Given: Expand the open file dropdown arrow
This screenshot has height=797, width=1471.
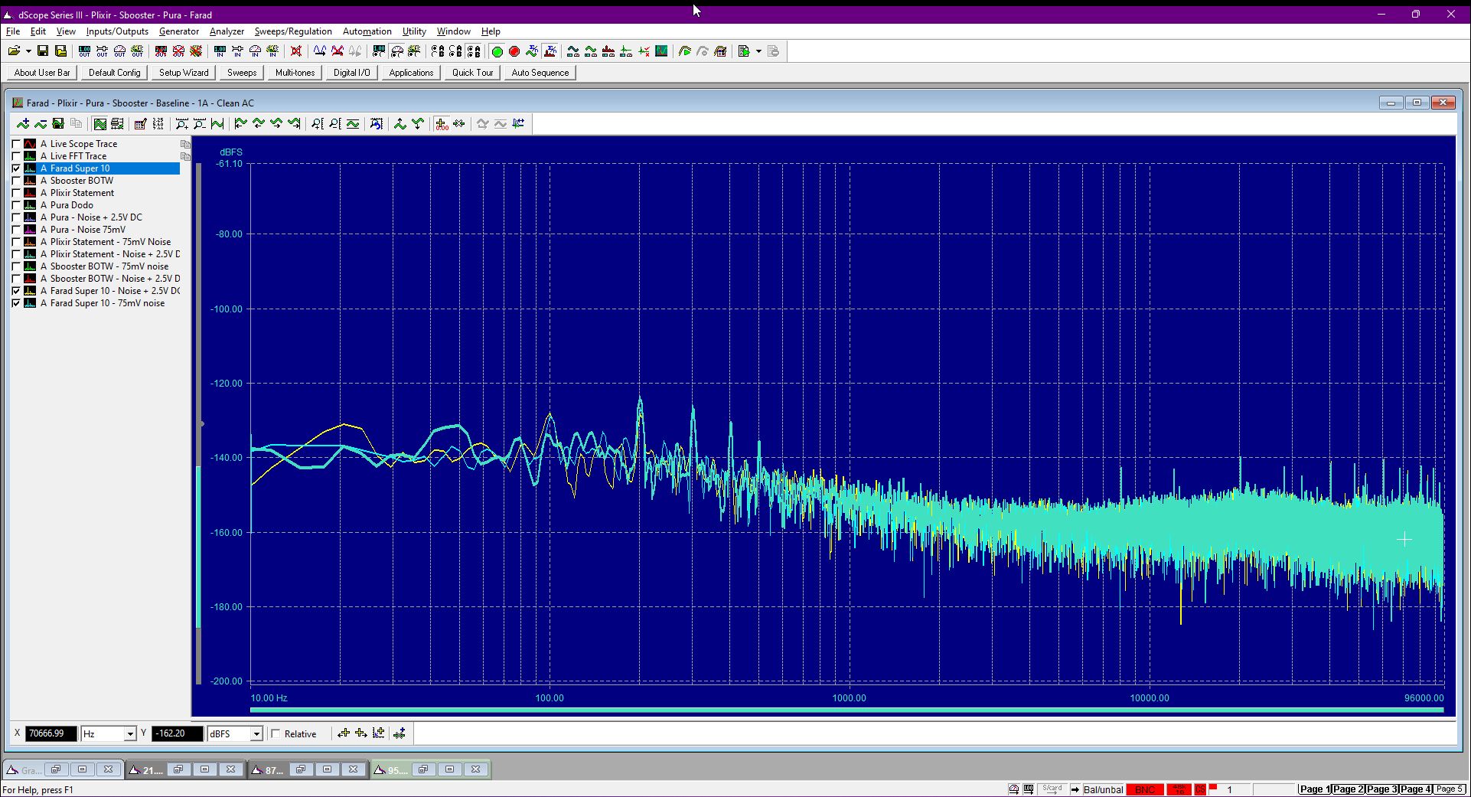Looking at the screenshot, I should click(x=28, y=51).
